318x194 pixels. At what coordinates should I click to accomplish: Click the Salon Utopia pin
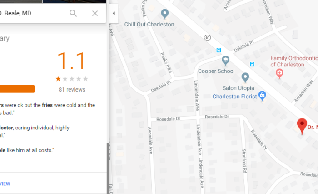coord(245,77)
